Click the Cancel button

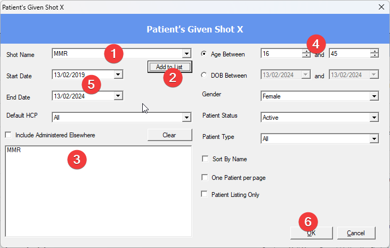tap(355, 233)
